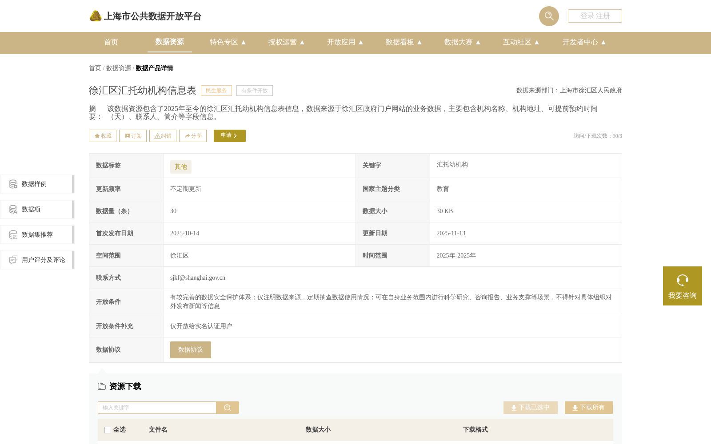Viewport: 711px width, 444px height.
Task: Click the 文件名 column header
Action: [x=158, y=430]
